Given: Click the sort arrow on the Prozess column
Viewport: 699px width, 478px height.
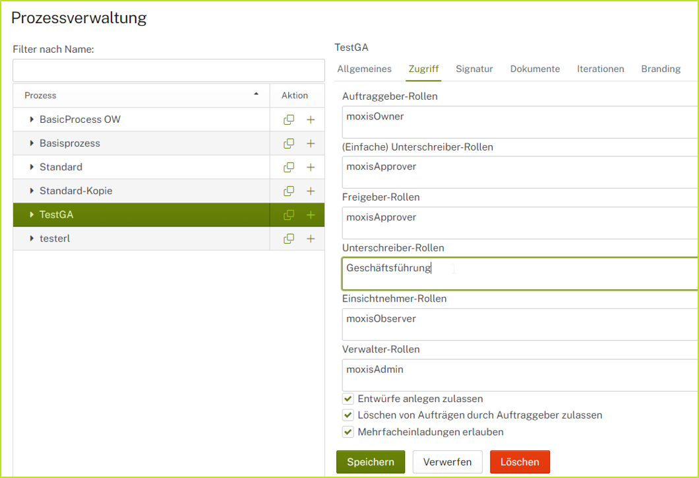Looking at the screenshot, I should (x=257, y=95).
